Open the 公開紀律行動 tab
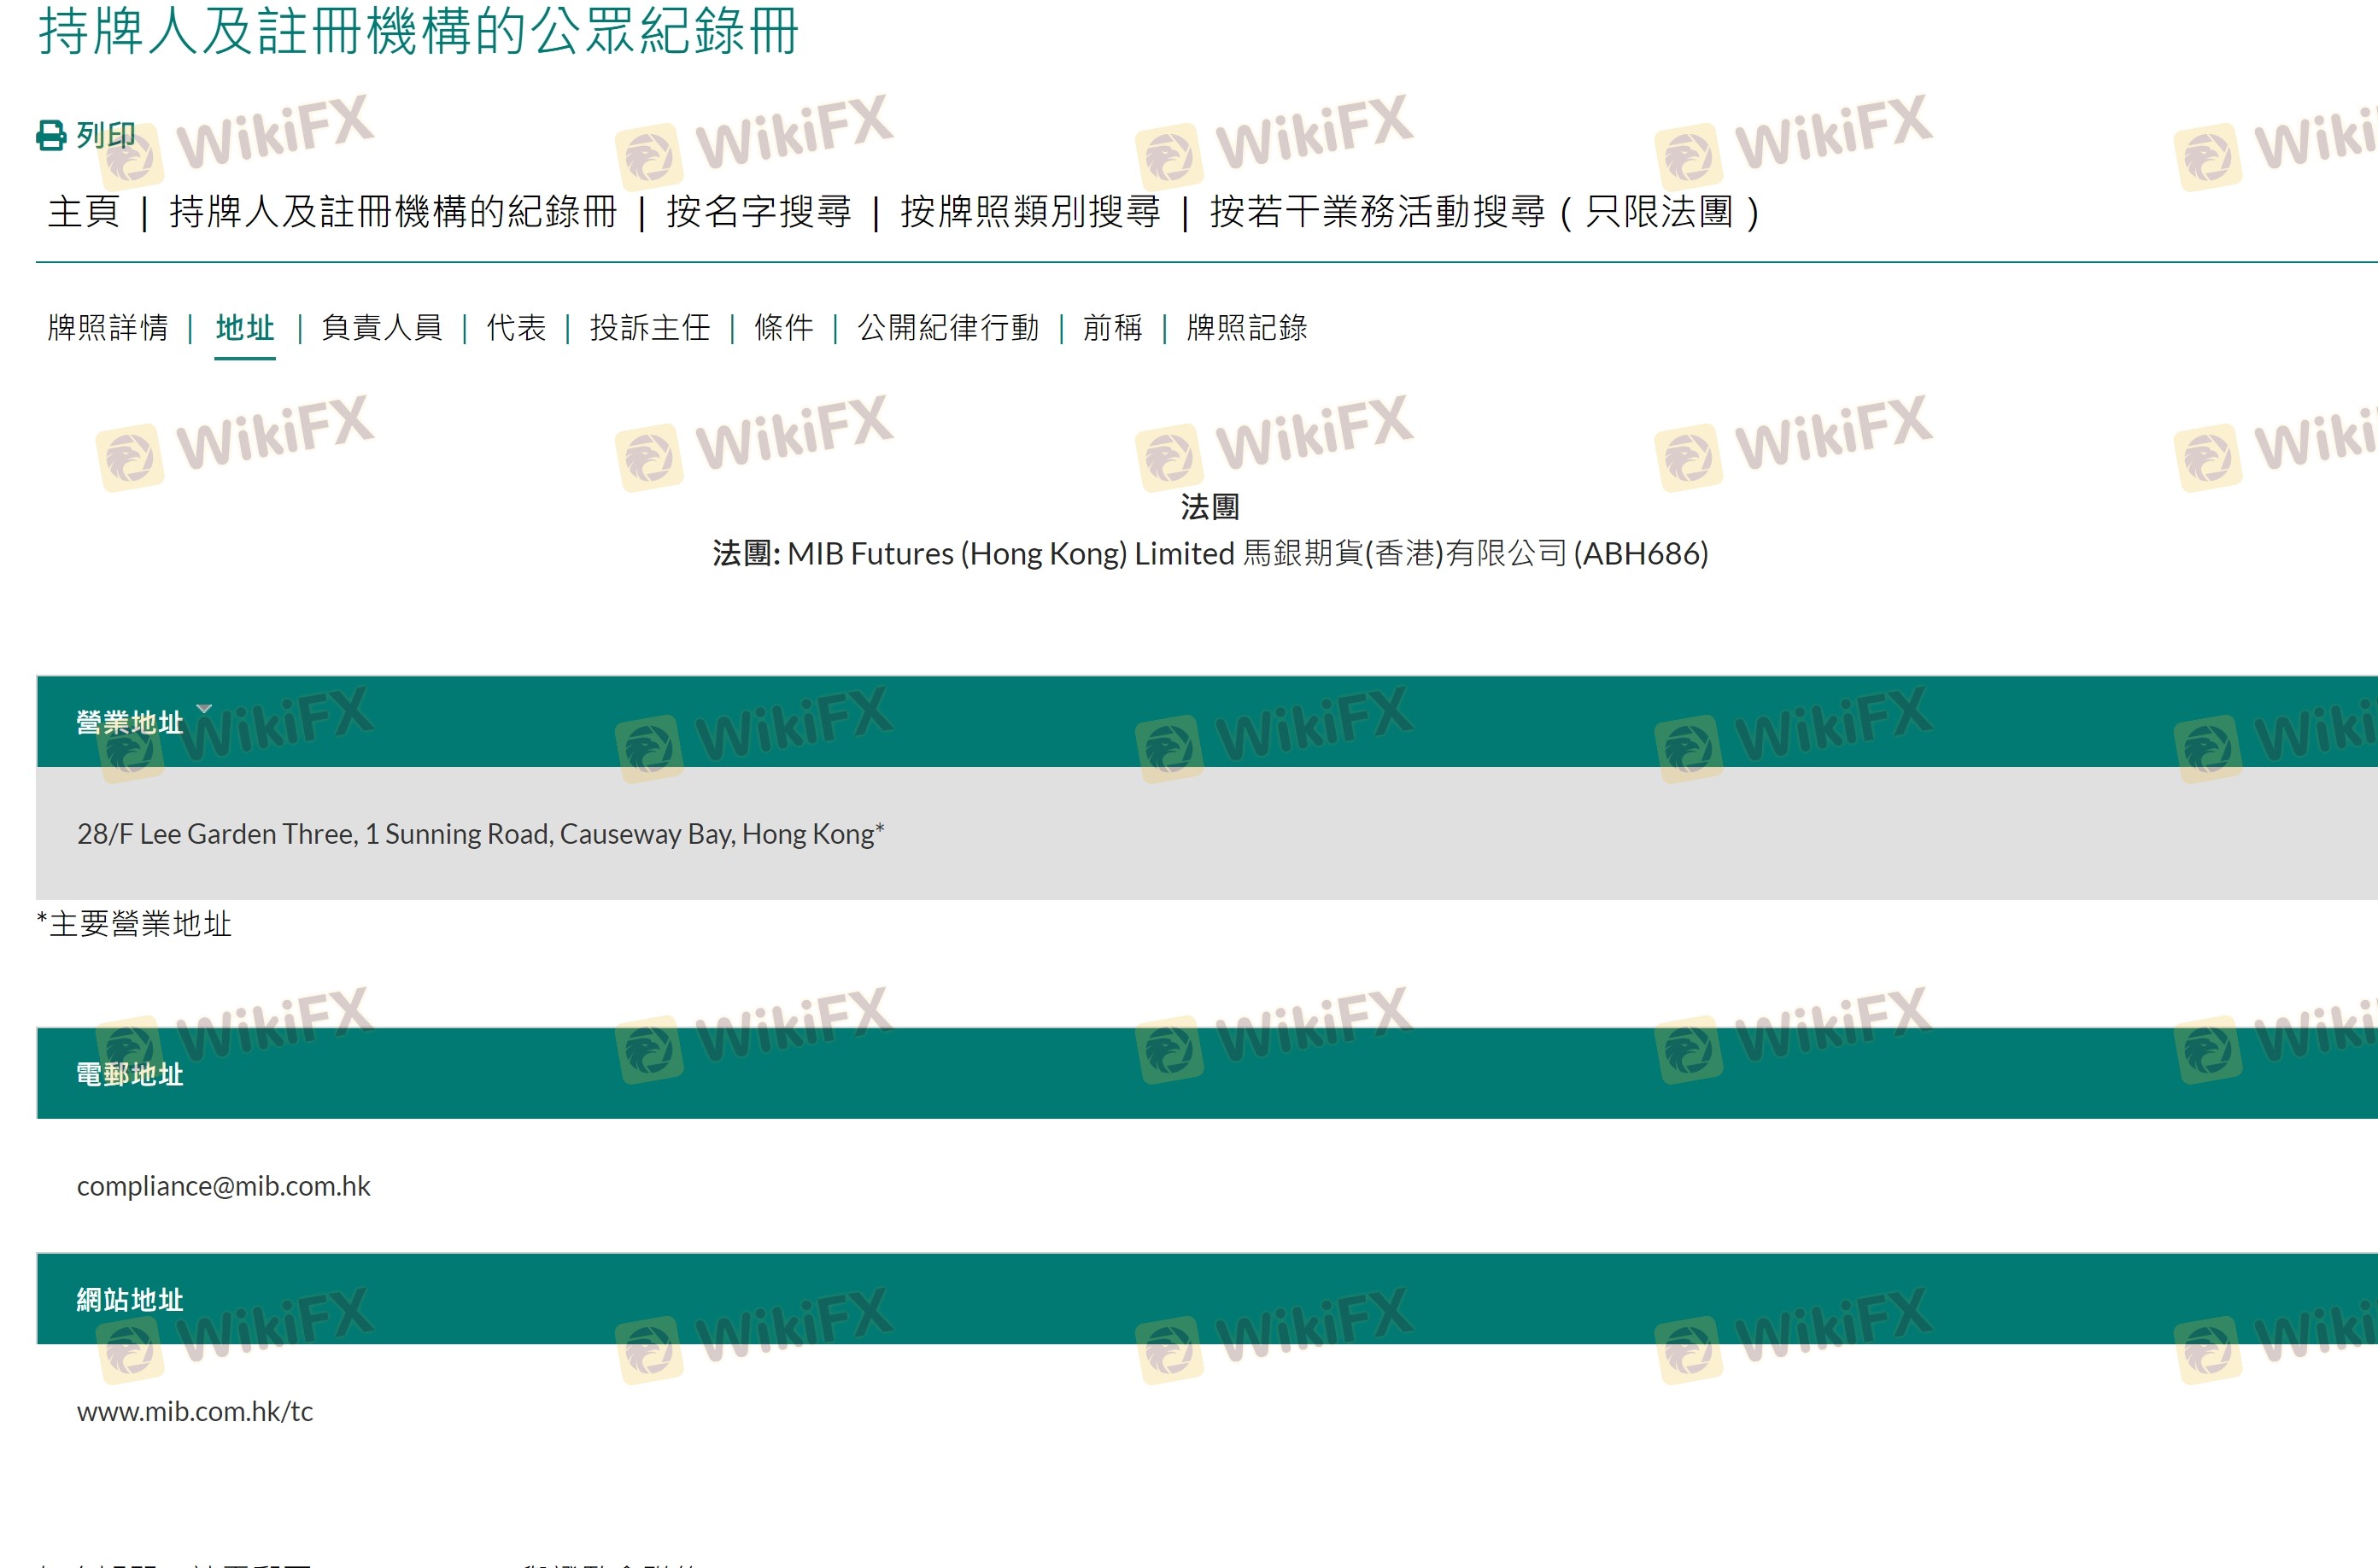 click(948, 327)
